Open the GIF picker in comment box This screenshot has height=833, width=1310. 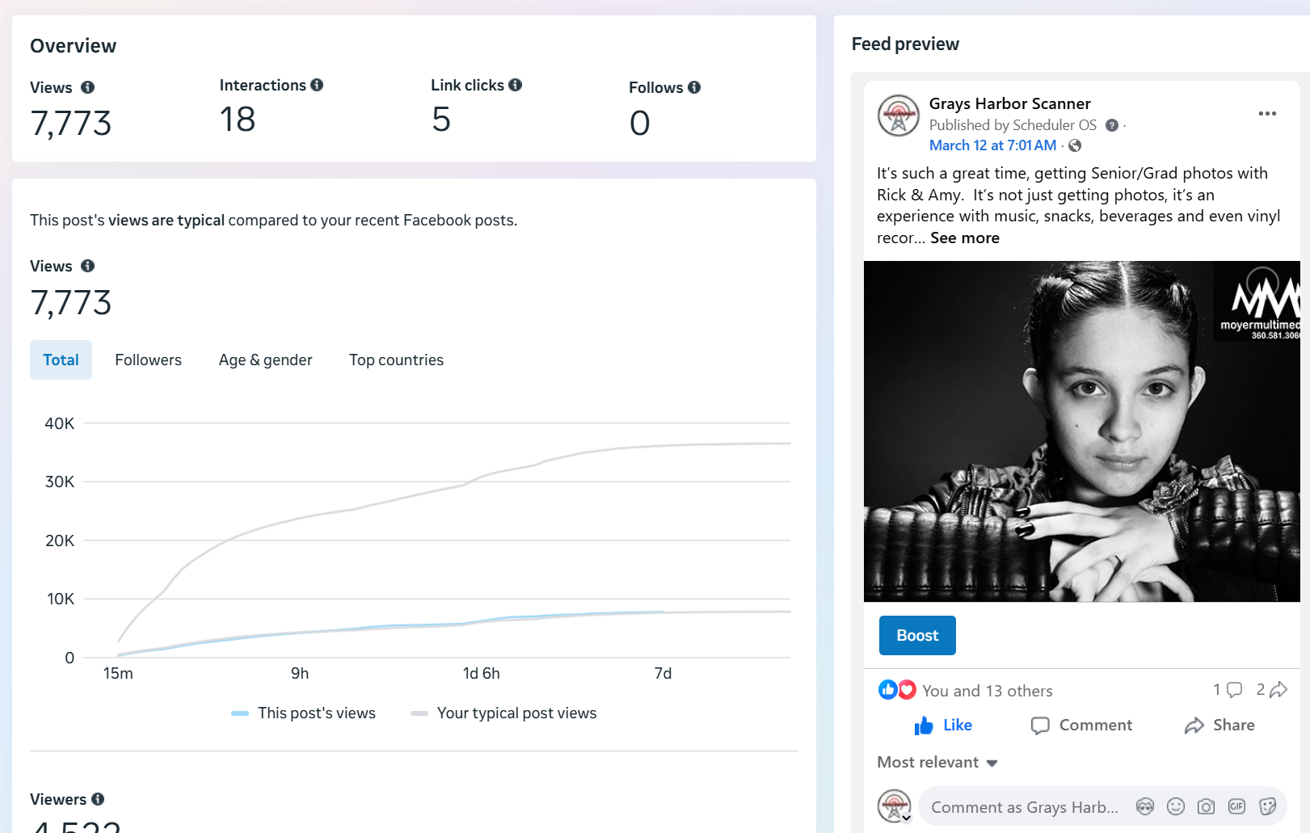(x=1236, y=806)
